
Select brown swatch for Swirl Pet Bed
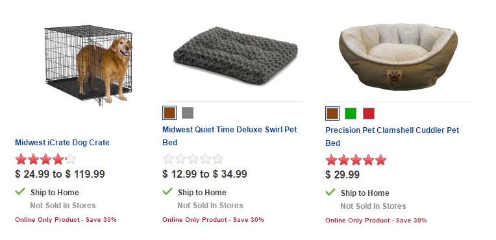(x=169, y=113)
